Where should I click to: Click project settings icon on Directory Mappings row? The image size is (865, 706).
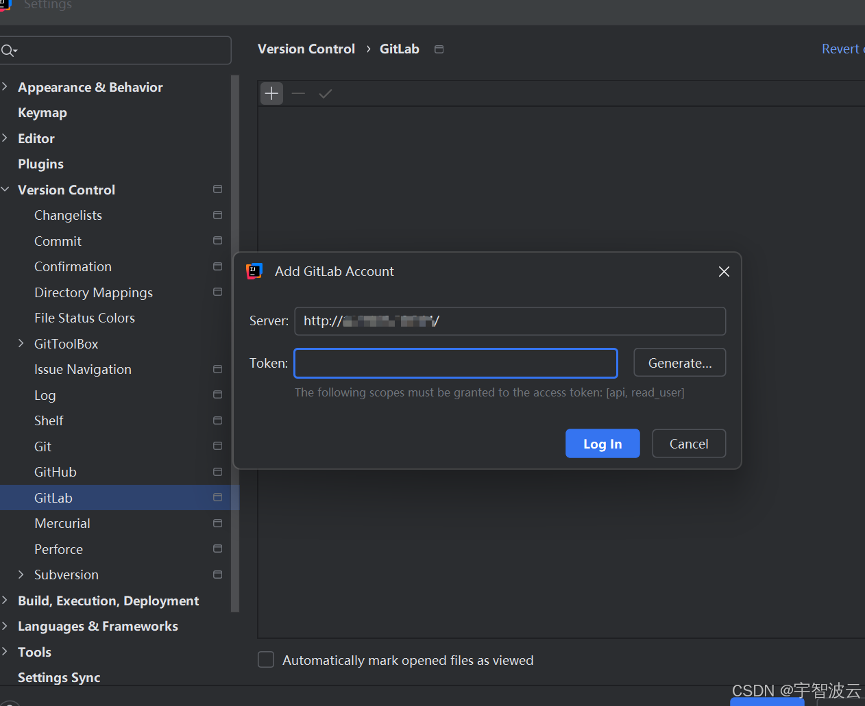tap(218, 292)
